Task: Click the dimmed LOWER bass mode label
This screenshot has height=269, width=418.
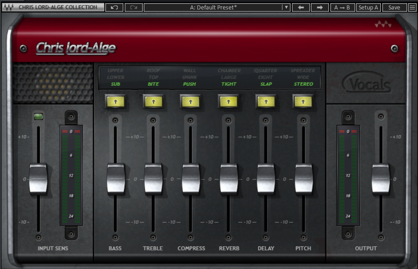Action: [x=115, y=77]
